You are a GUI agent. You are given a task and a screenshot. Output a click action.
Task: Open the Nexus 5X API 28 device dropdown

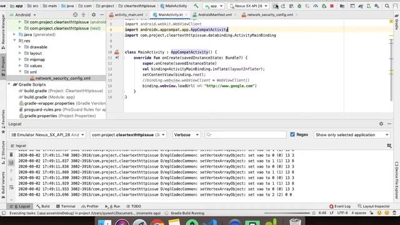pos(249,6)
